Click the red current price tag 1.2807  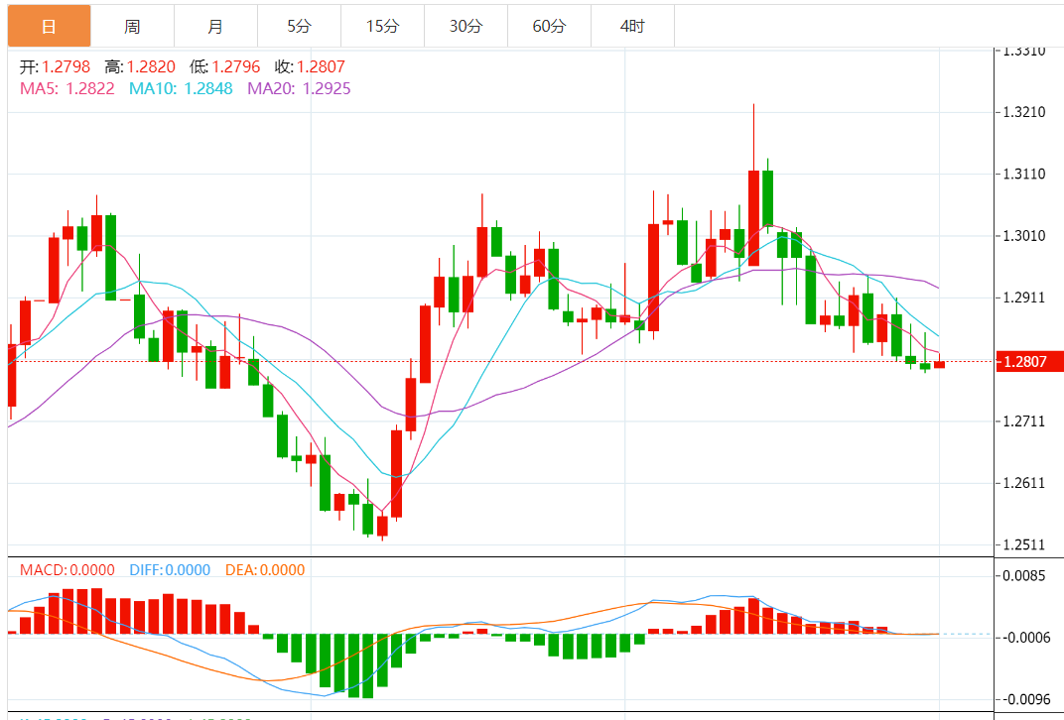point(1028,361)
